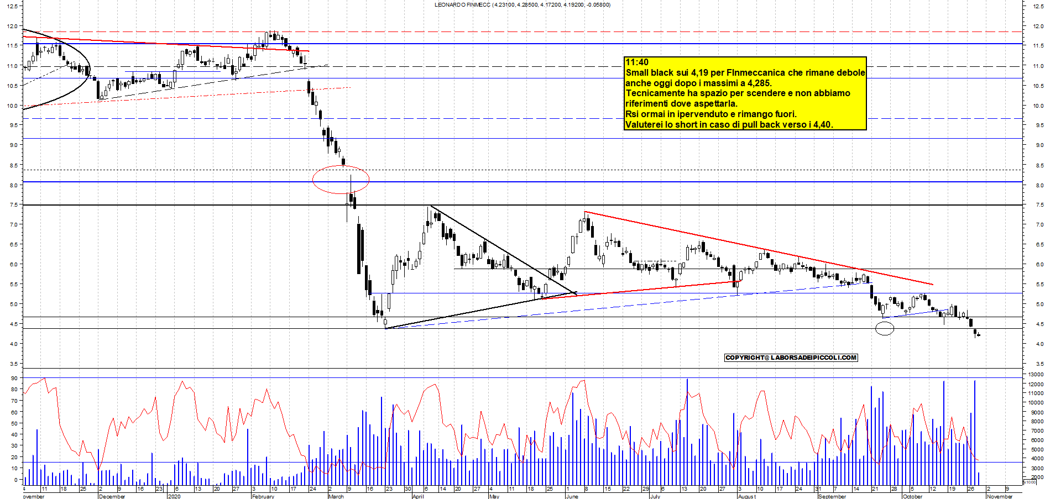Click the "90" RSI scale label
This screenshot has width=1045, height=499.
click(x=14, y=378)
